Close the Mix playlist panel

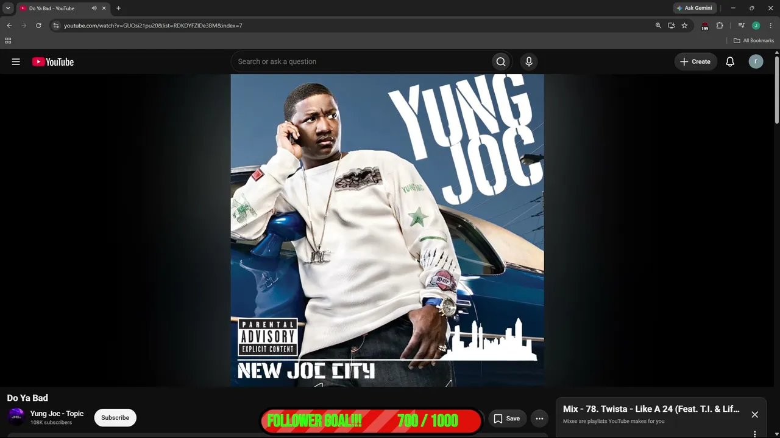[754, 414]
